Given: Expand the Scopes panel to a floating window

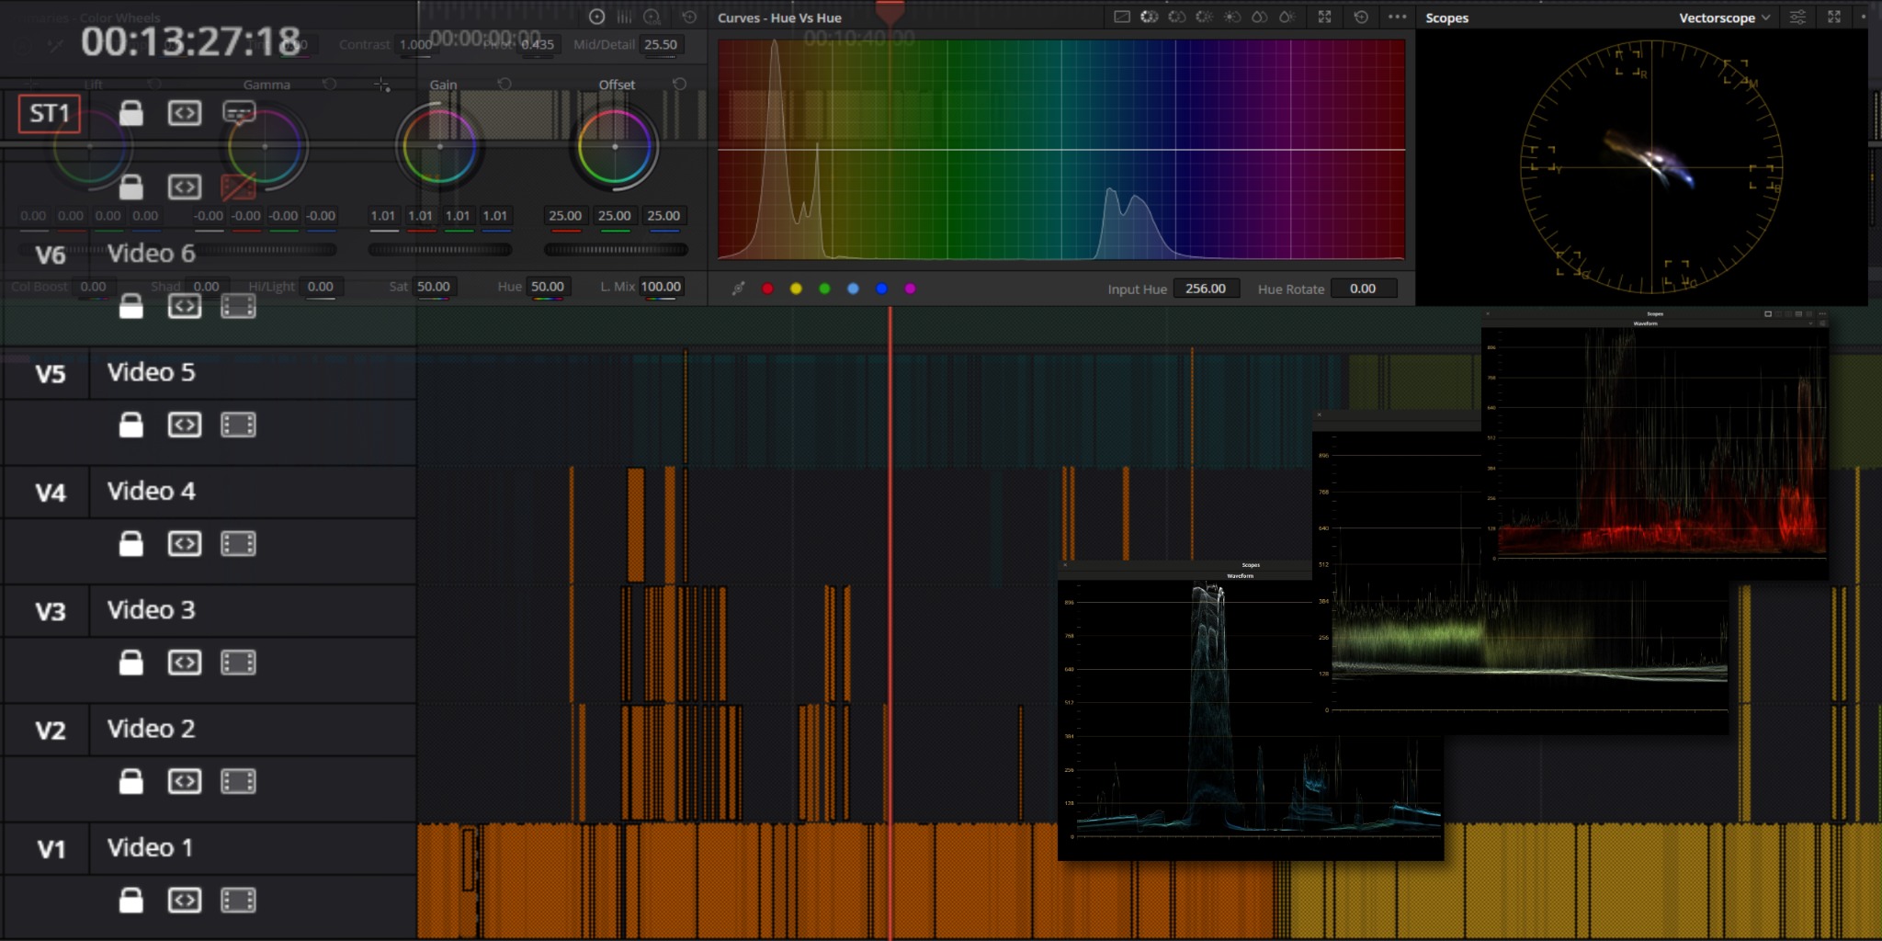Looking at the screenshot, I should (1834, 17).
